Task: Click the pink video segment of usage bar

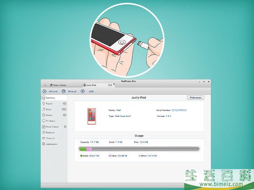Action: tap(89, 149)
